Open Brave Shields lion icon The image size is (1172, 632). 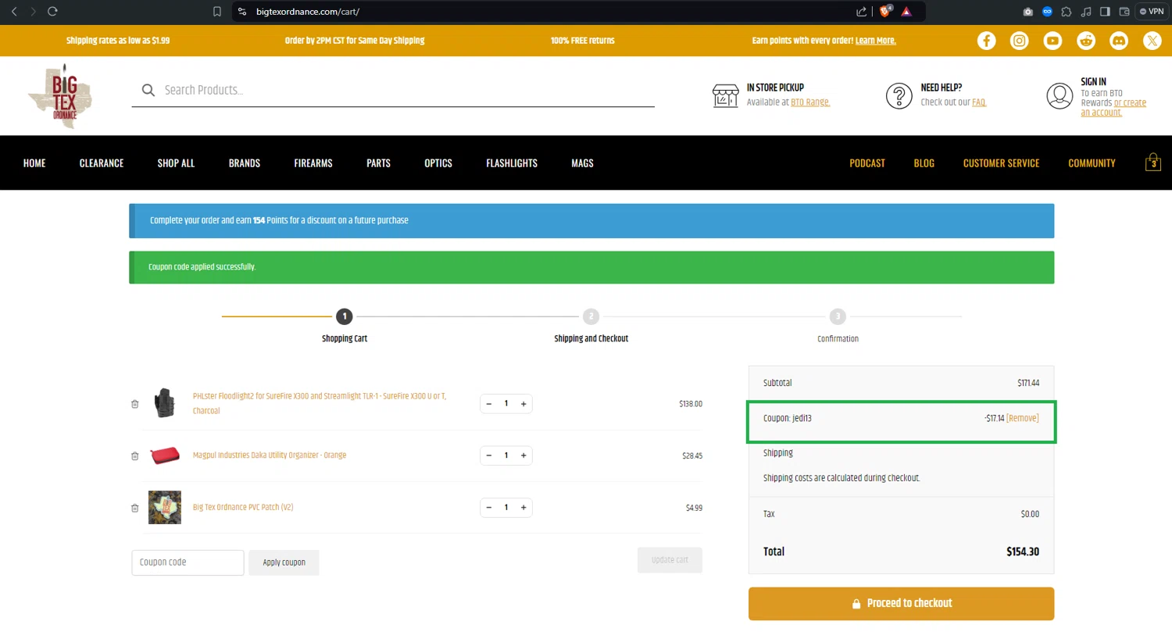(x=886, y=12)
